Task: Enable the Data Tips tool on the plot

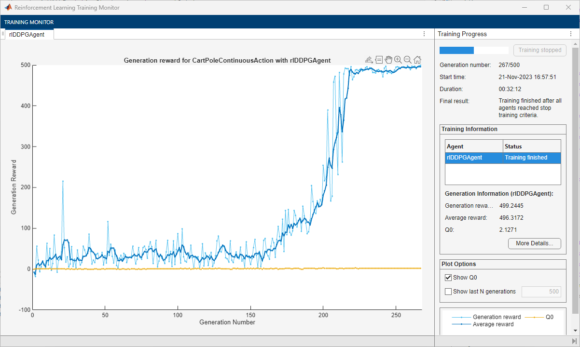Action: click(x=379, y=59)
